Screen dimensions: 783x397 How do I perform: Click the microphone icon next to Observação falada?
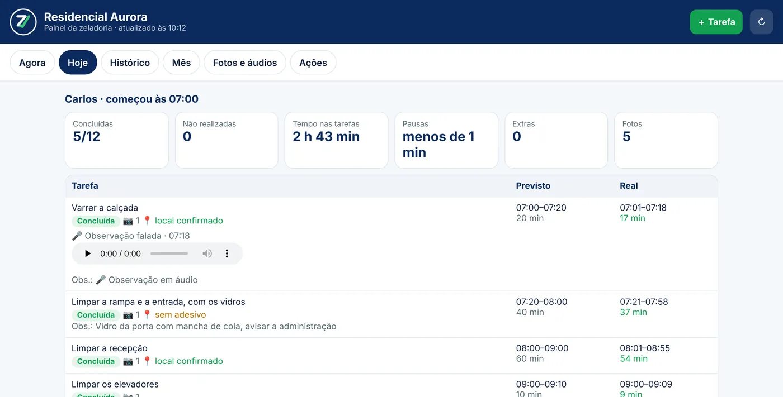(77, 236)
